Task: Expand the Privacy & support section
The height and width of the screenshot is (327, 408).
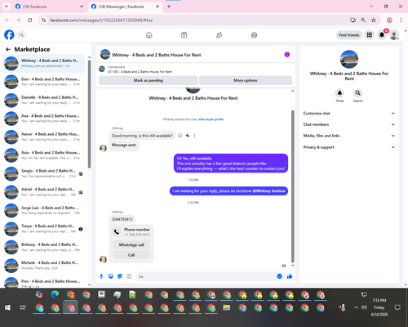Action: (349, 147)
